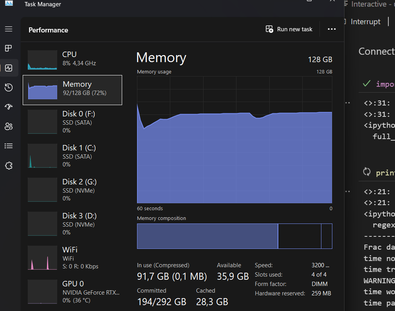Click the Cached value 28,3 GB
395x311 pixels.
click(212, 302)
